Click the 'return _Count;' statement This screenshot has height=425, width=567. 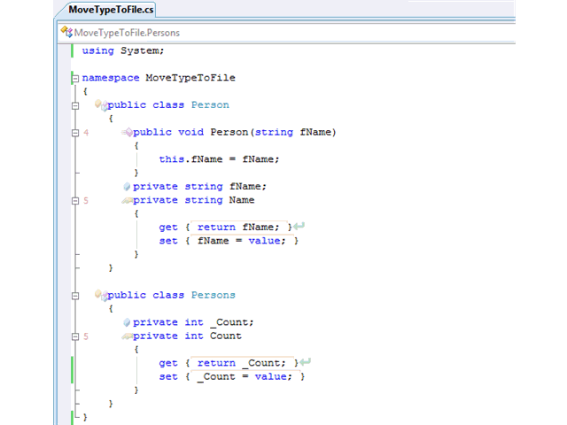(242, 363)
